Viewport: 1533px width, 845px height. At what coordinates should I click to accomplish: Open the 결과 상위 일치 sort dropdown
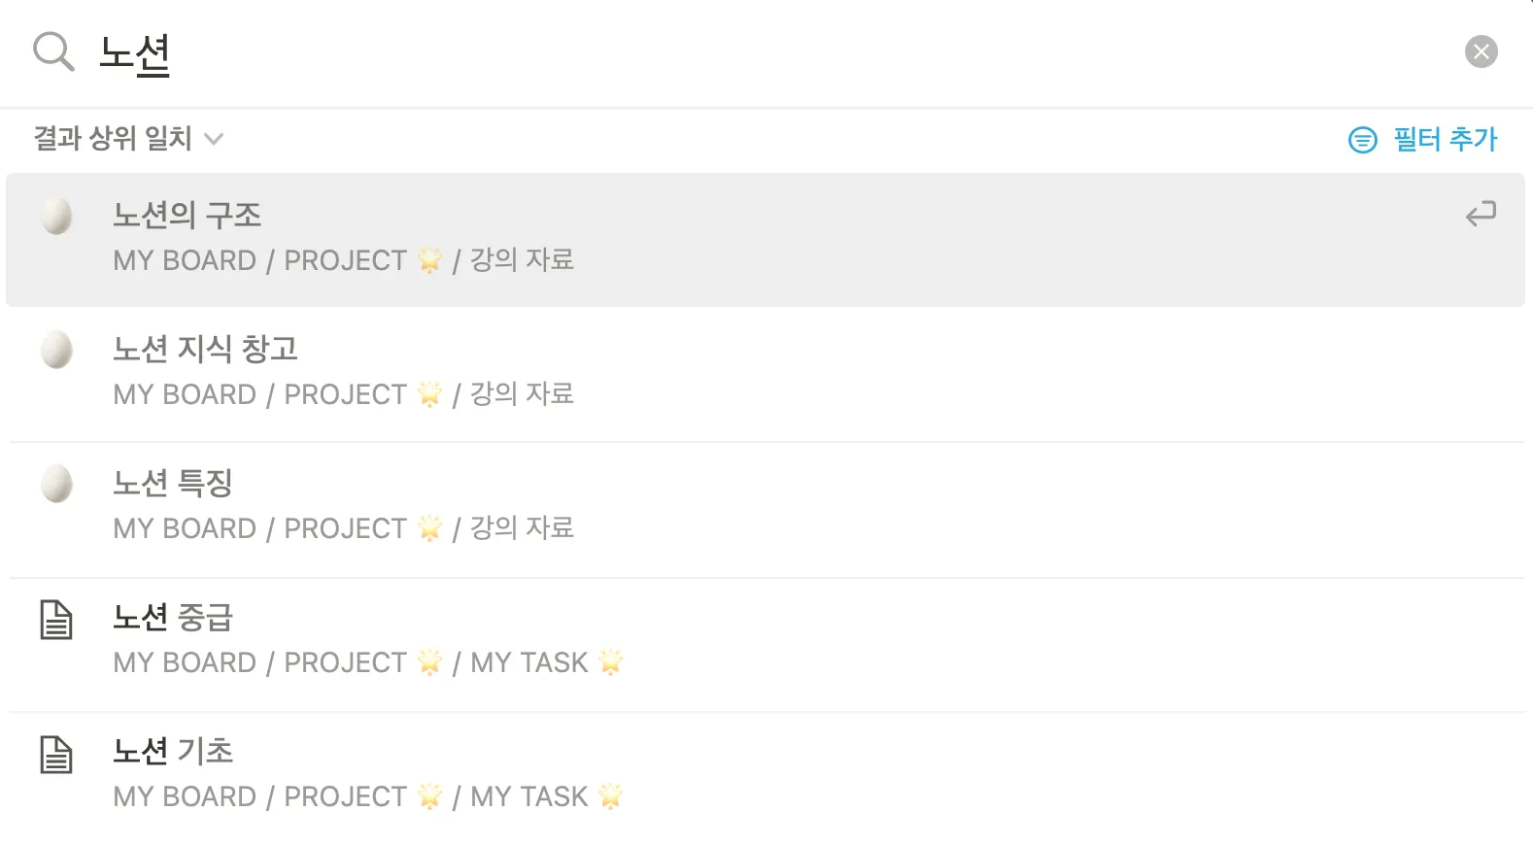tap(113, 139)
